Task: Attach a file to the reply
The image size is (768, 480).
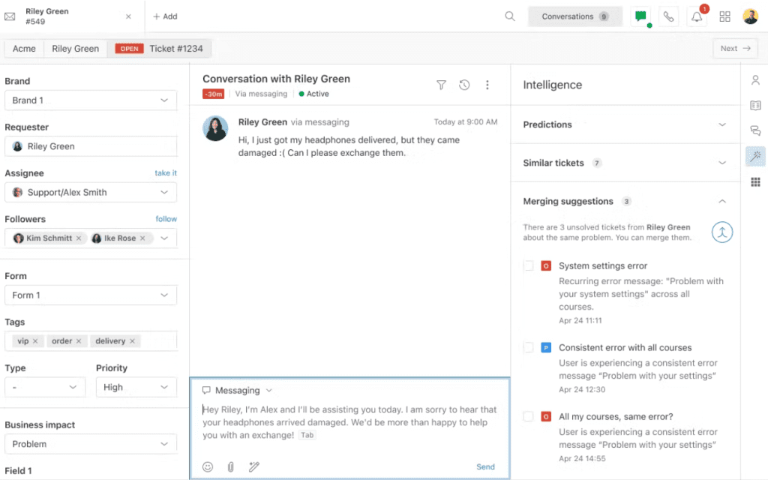Action: click(230, 466)
